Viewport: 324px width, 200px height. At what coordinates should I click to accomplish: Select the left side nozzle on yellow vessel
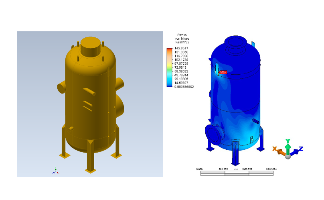point(61,88)
